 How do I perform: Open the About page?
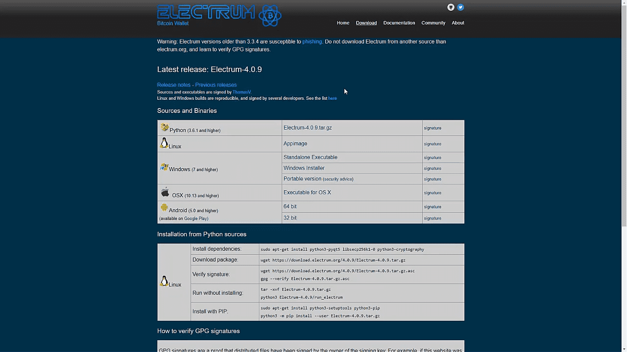(x=458, y=23)
